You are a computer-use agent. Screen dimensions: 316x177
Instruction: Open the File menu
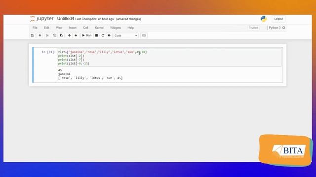click(35, 28)
